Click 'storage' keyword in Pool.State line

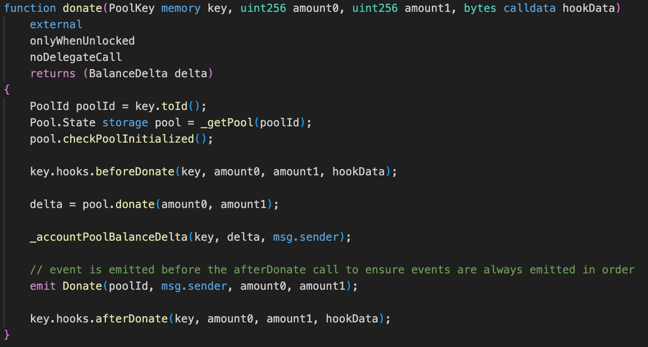(x=125, y=122)
